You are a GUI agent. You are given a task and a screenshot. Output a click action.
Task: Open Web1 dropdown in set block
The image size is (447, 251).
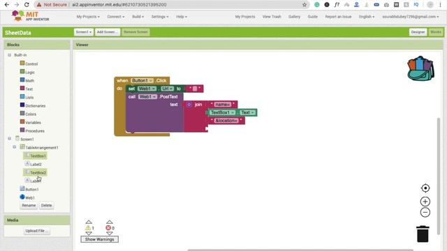[147, 89]
